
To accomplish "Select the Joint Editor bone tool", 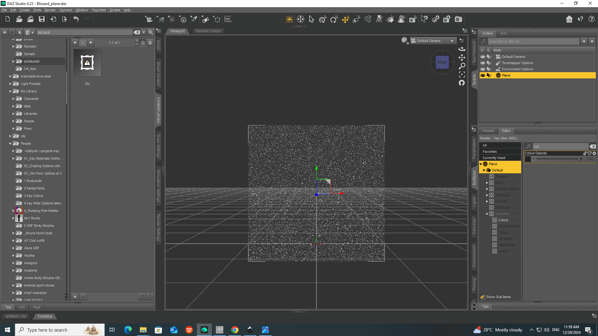I will 368,19.
